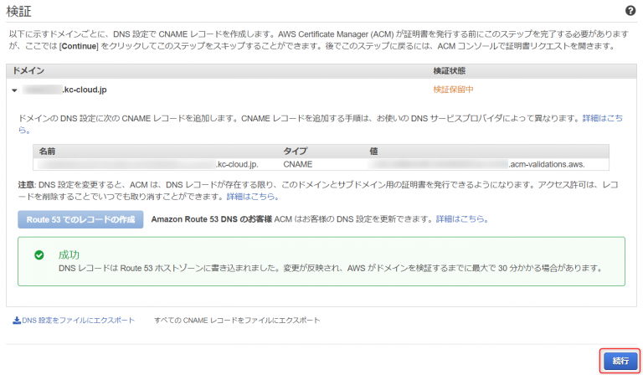Select the CNAME type cell
The height and width of the screenshot is (375, 643).
[x=298, y=164]
